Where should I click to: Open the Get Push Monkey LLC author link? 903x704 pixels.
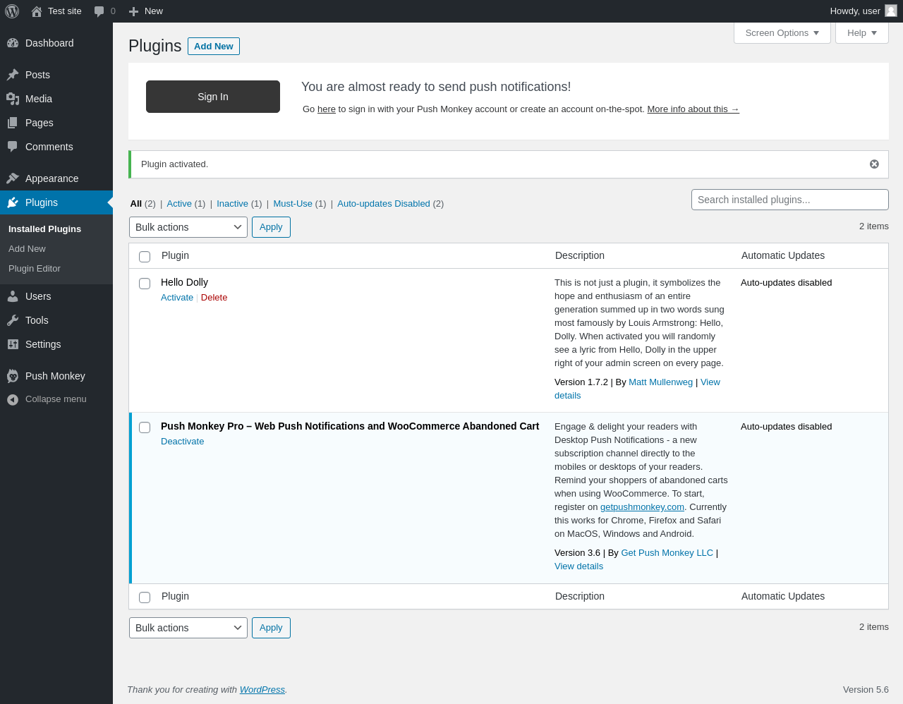pos(667,553)
